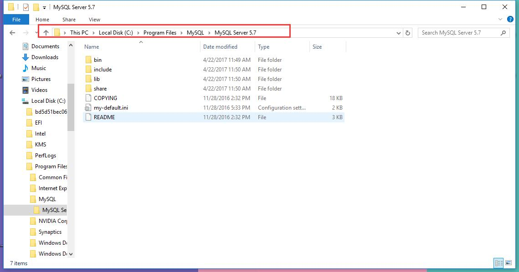Image resolution: width=519 pixels, height=272 pixels.
Task: Click MySQL in the address bar
Action: [x=195, y=33]
